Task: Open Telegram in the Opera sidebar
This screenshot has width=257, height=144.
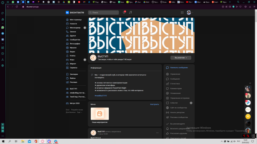Action: (2, 33)
